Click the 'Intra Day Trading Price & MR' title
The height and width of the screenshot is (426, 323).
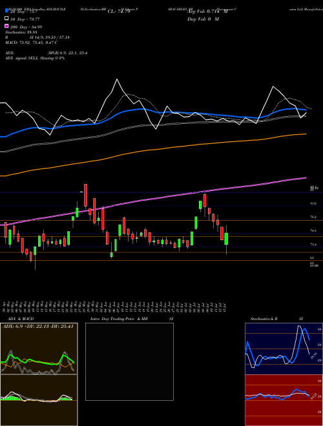tap(120, 319)
